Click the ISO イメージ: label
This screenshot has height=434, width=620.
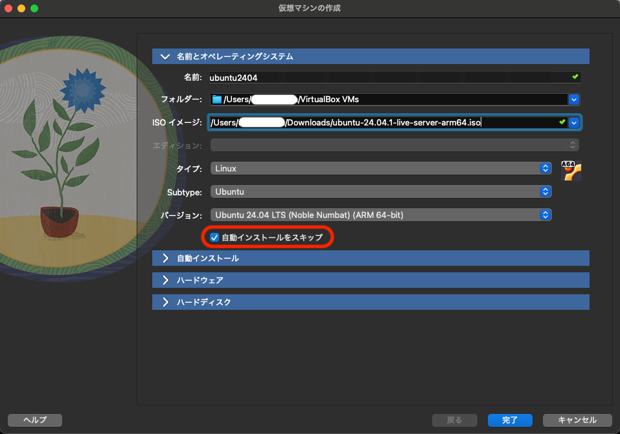coord(177,122)
